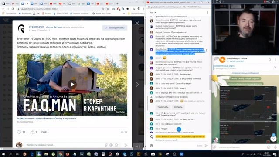
Task: Click the vk.com address bar
Action: tap(59, 9)
